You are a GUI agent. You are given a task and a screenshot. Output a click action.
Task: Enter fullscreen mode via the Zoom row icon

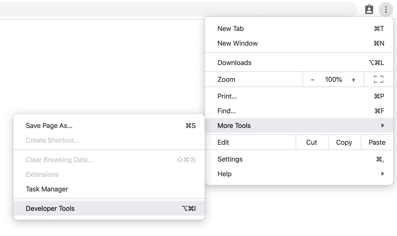point(378,79)
